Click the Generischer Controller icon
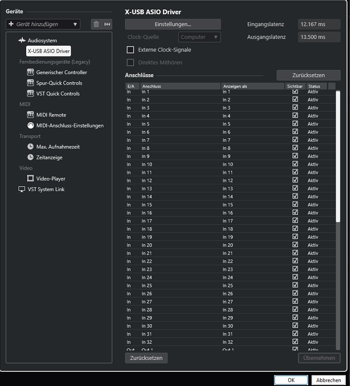 coord(30,72)
